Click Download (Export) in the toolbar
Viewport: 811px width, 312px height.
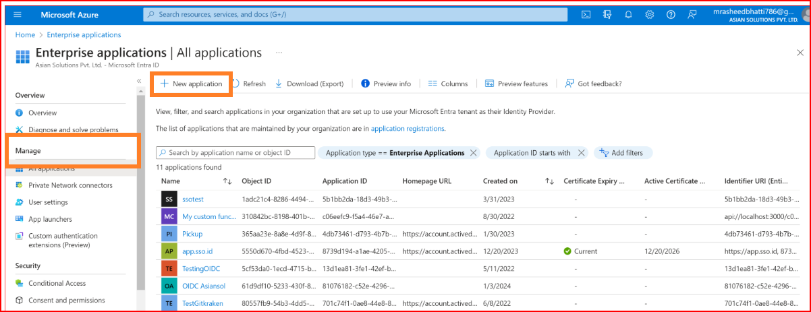(x=310, y=84)
